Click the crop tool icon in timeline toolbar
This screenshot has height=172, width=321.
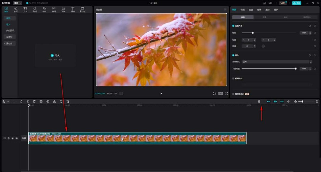click(68, 102)
